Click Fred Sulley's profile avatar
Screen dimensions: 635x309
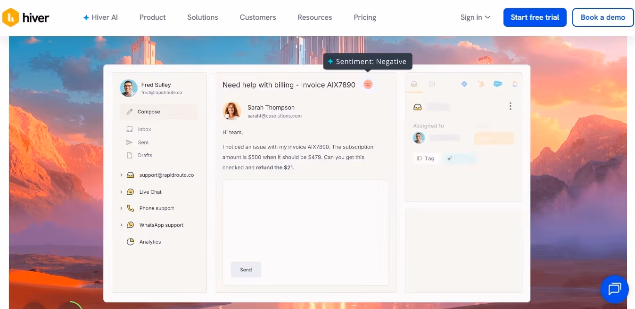pos(129,88)
